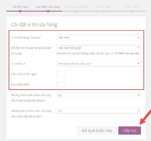
Task: Click the Tiếp tục button
Action: pyautogui.click(x=129, y=131)
